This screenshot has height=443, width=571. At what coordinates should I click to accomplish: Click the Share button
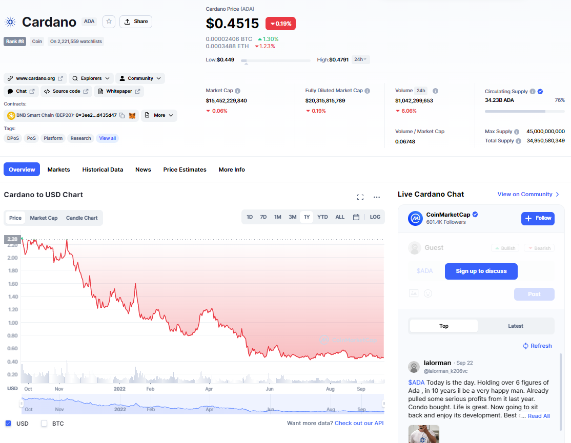coord(136,22)
